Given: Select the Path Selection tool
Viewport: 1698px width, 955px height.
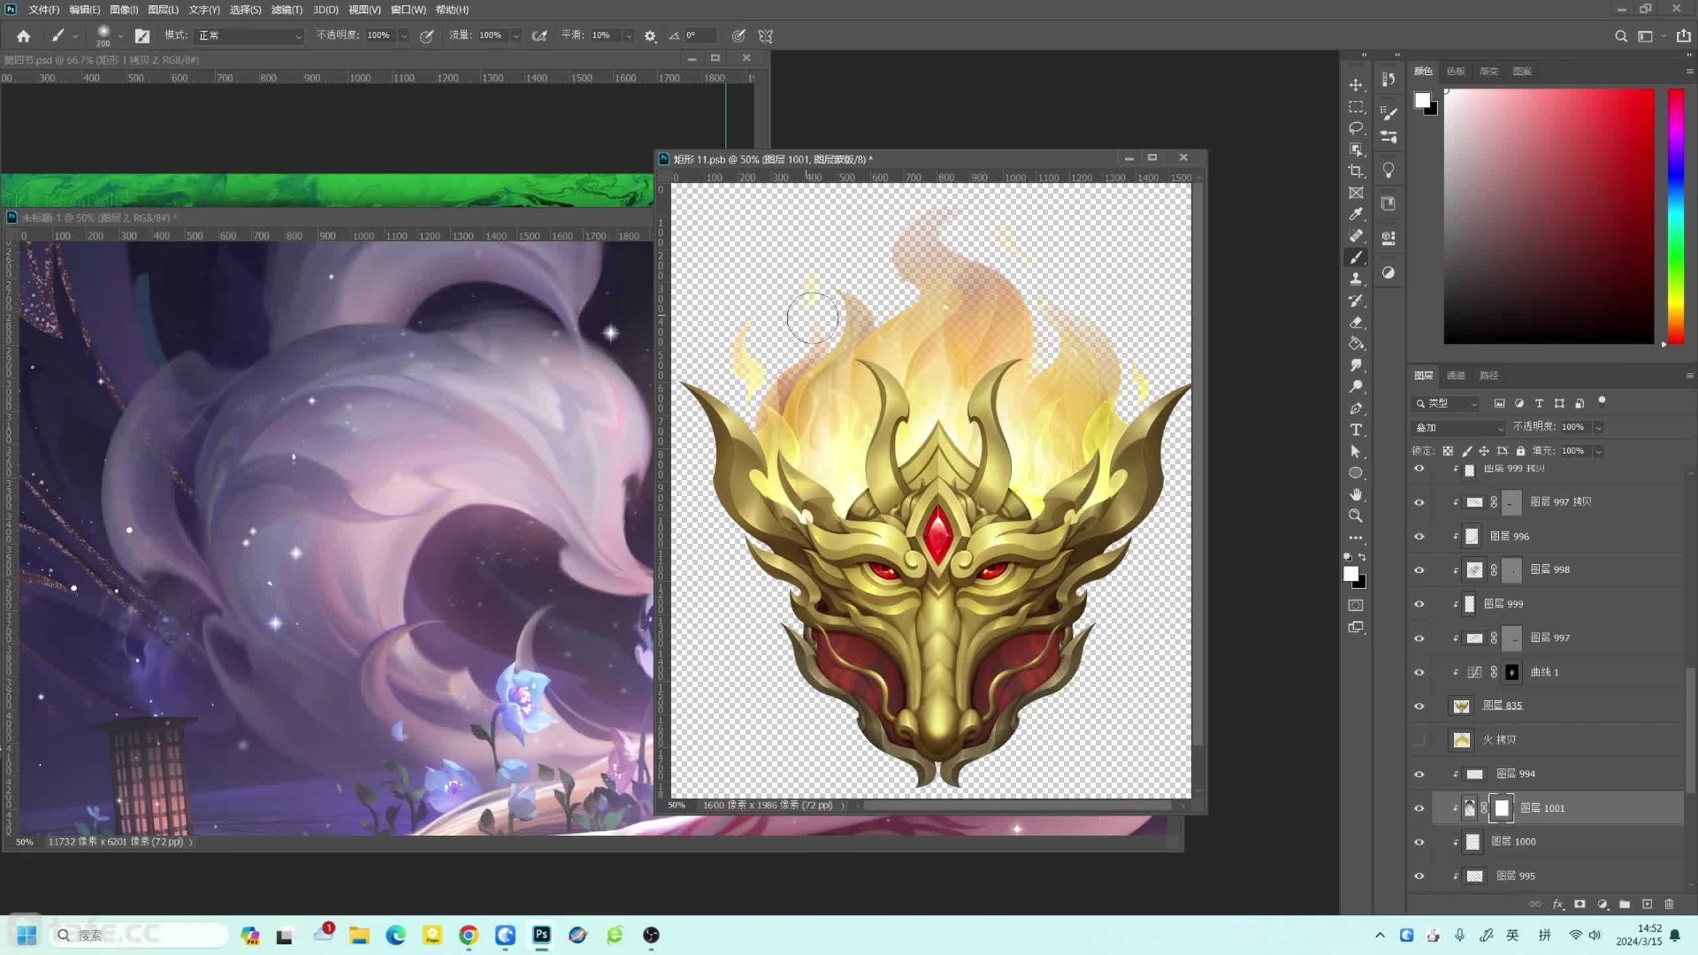Looking at the screenshot, I should [1356, 452].
